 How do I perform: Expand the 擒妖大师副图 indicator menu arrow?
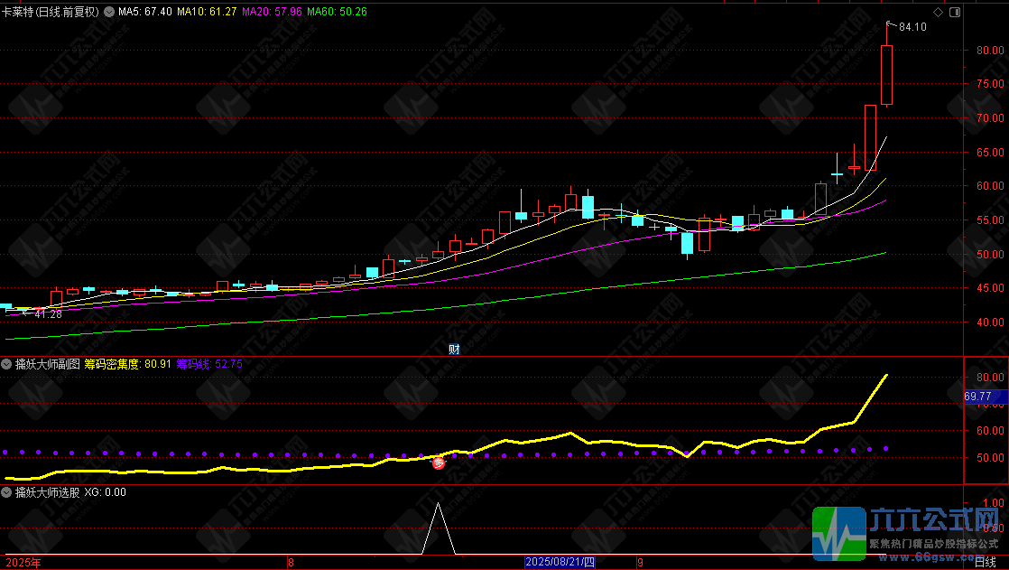pos(7,364)
